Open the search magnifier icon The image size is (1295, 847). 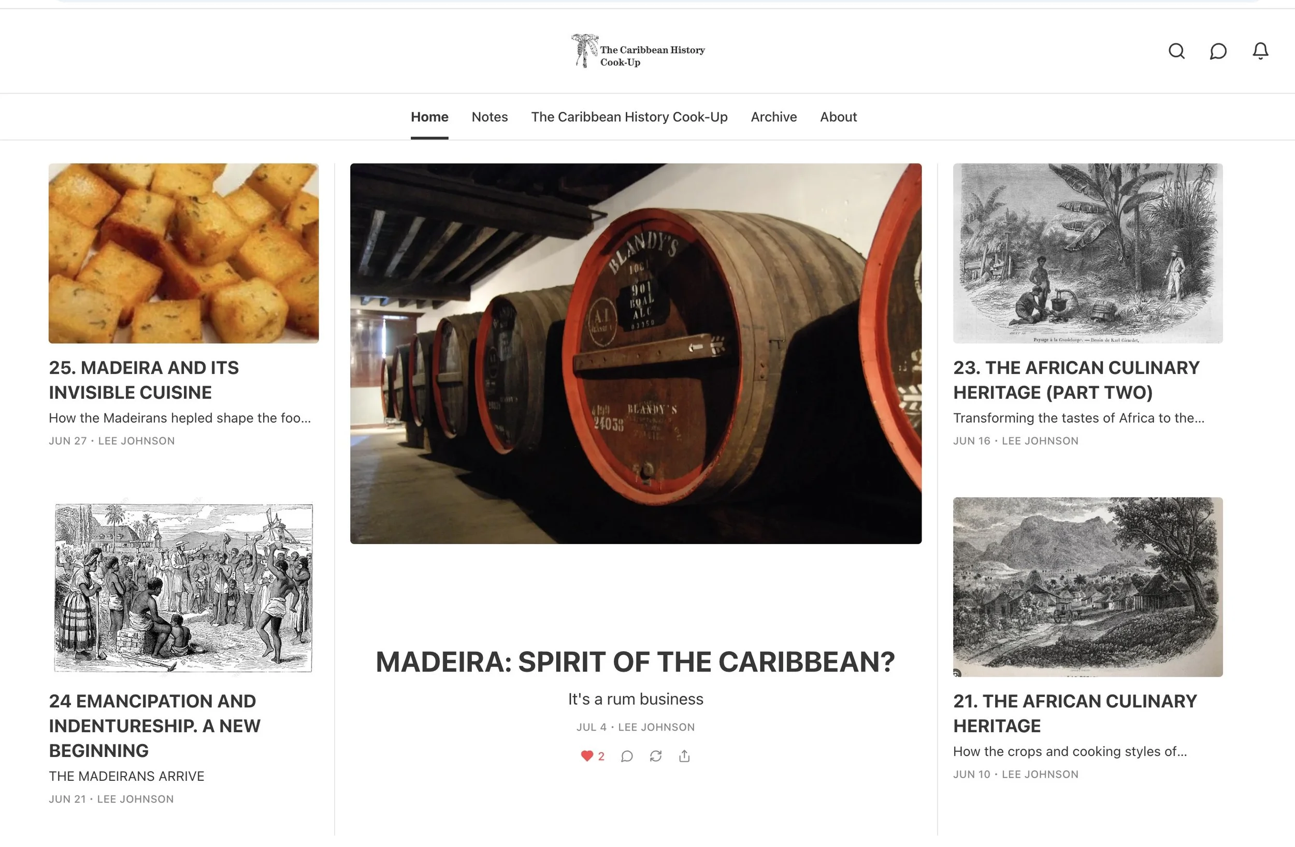point(1176,51)
